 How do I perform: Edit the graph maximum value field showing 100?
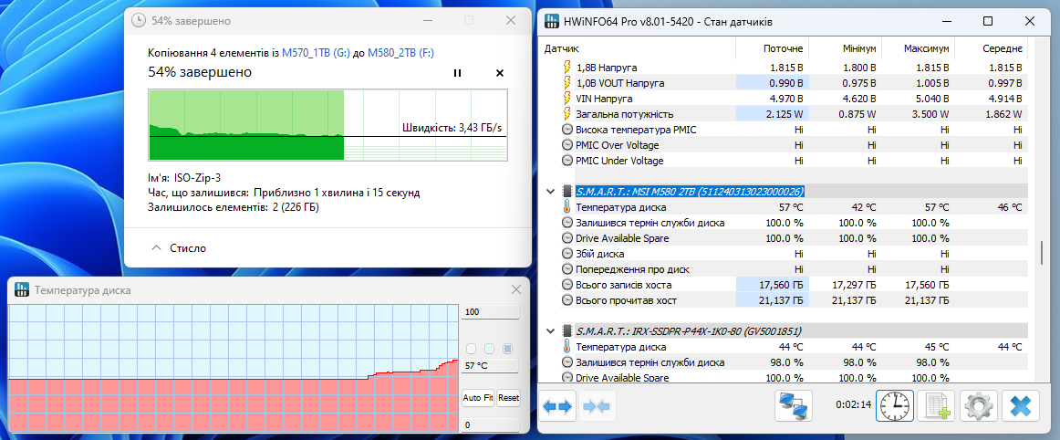pos(490,312)
